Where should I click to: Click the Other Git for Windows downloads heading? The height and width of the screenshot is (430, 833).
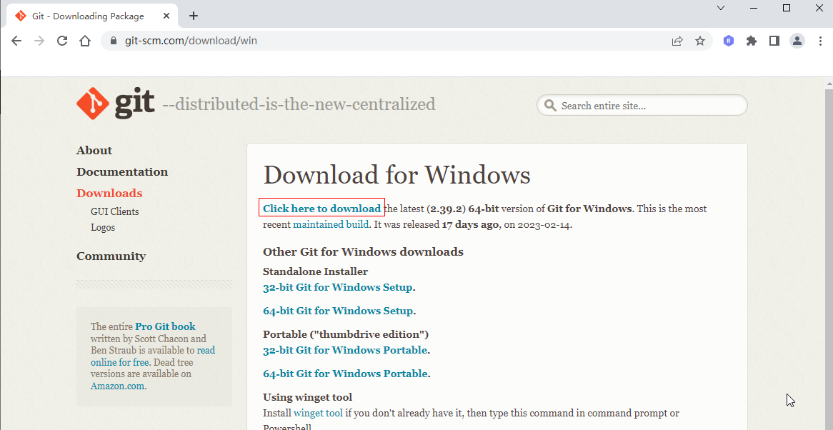363,251
